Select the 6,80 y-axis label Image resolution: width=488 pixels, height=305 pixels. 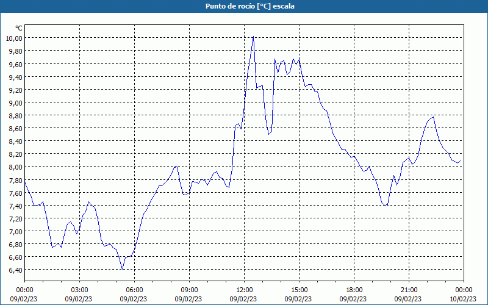[16, 244]
